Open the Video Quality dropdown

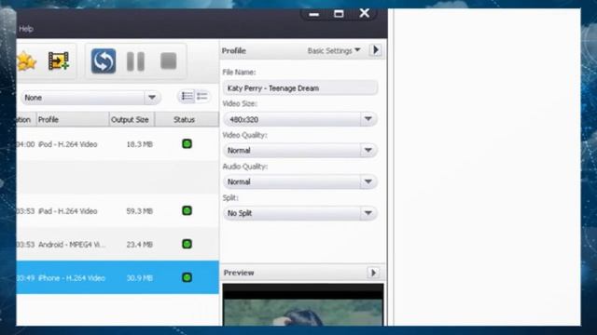coord(300,151)
